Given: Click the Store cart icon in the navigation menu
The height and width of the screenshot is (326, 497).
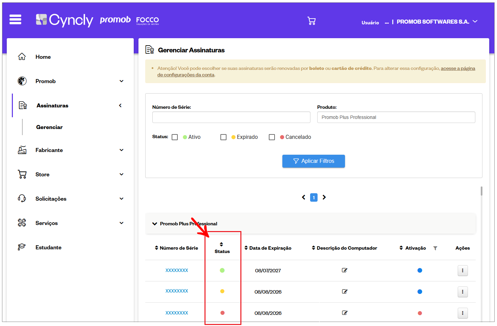Looking at the screenshot, I should click(x=22, y=174).
